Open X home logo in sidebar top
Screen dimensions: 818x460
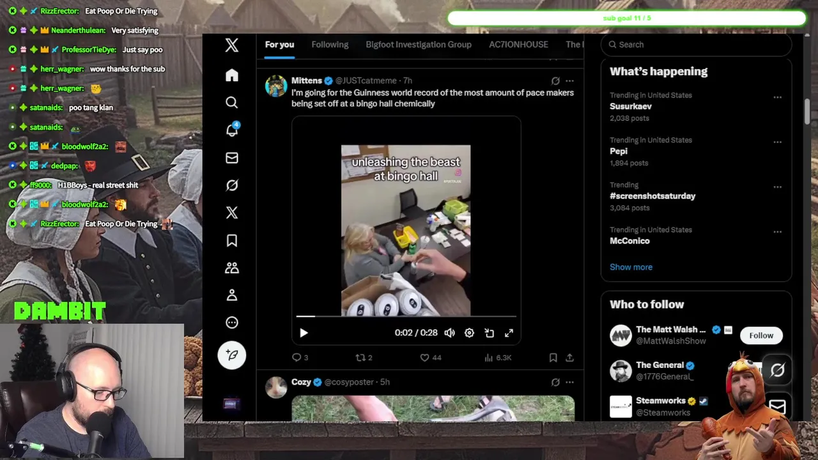click(232, 45)
